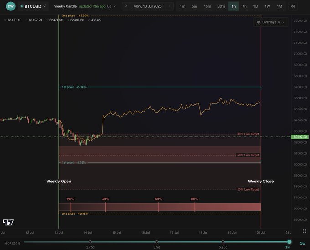Click the DW avatar logo
The height and width of the screenshot is (250, 310).
click(10, 6)
